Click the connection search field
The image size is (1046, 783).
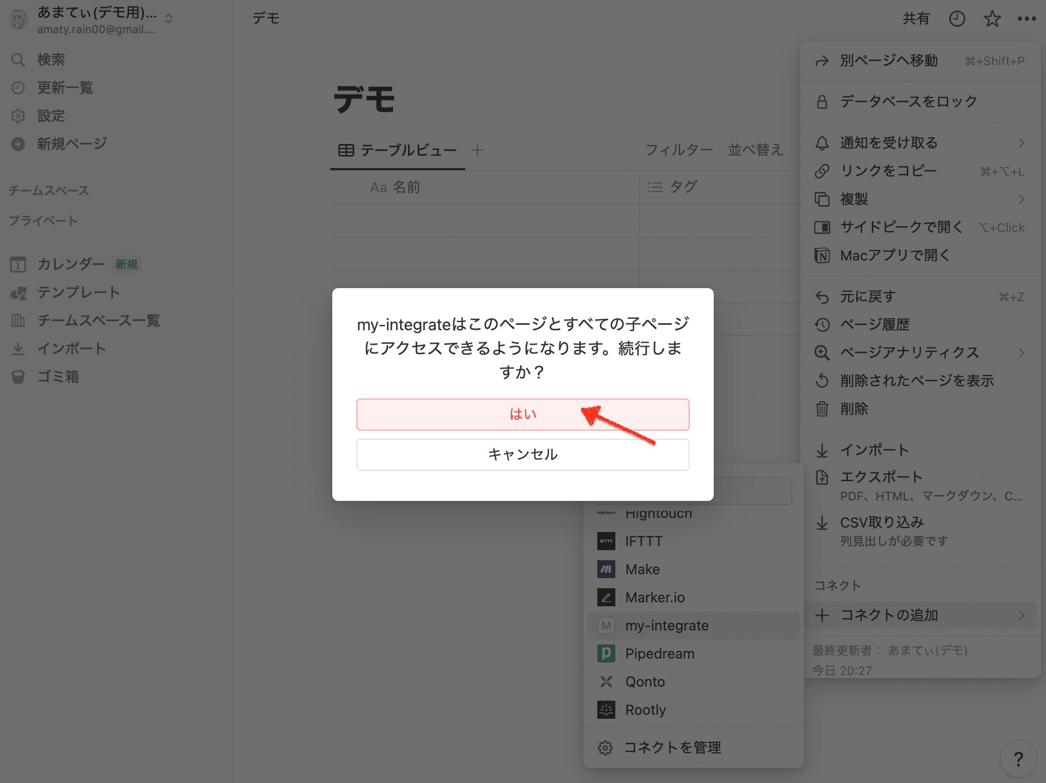tap(752, 490)
